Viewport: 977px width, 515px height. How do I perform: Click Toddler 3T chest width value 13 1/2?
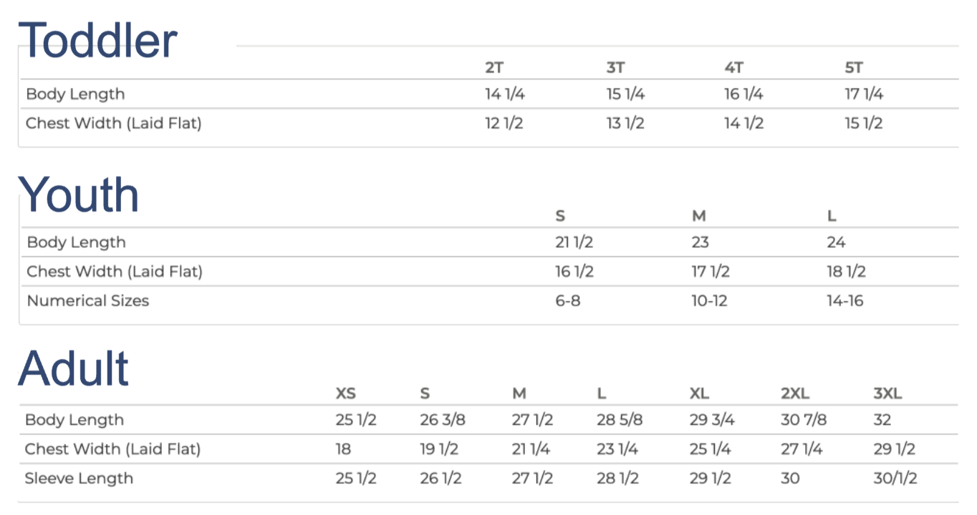click(x=625, y=123)
